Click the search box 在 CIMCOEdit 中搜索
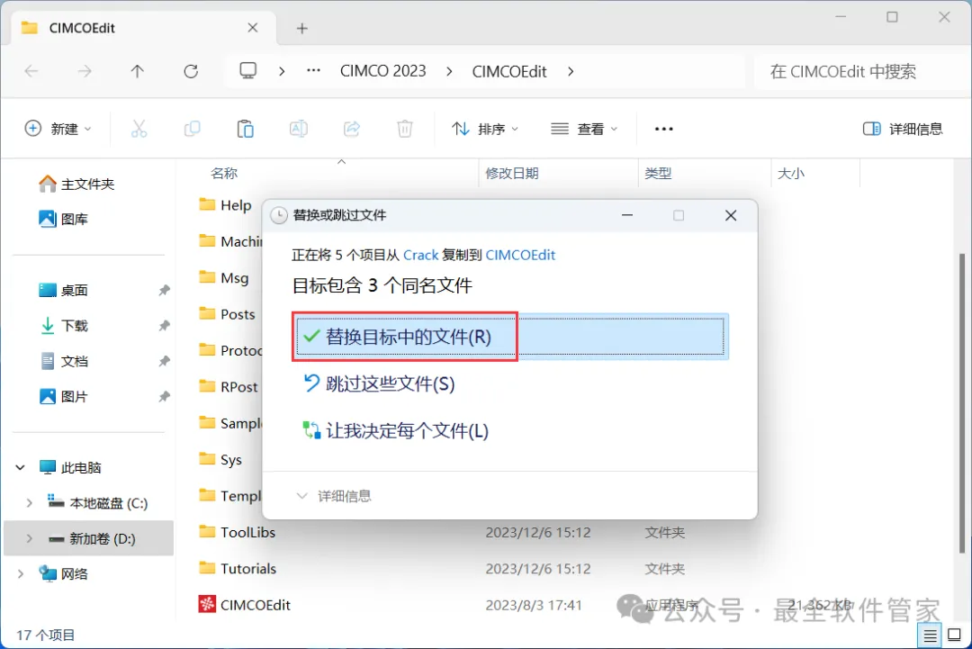Viewport: 972px width, 649px height. (x=861, y=72)
